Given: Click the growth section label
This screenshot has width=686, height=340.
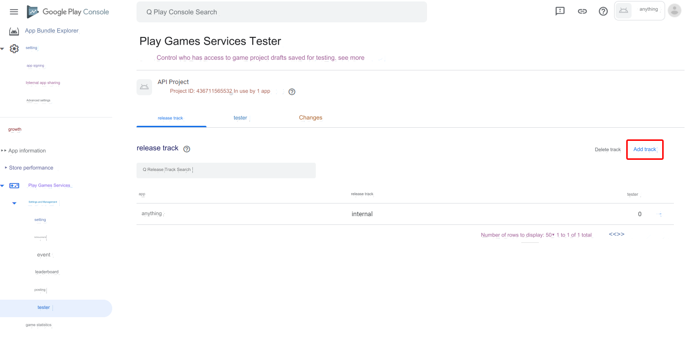Looking at the screenshot, I should click(15, 130).
